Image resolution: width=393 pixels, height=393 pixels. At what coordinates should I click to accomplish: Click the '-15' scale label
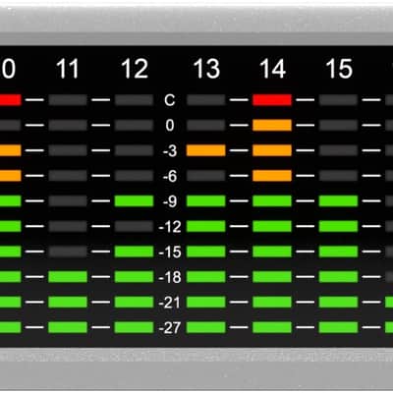(170, 252)
